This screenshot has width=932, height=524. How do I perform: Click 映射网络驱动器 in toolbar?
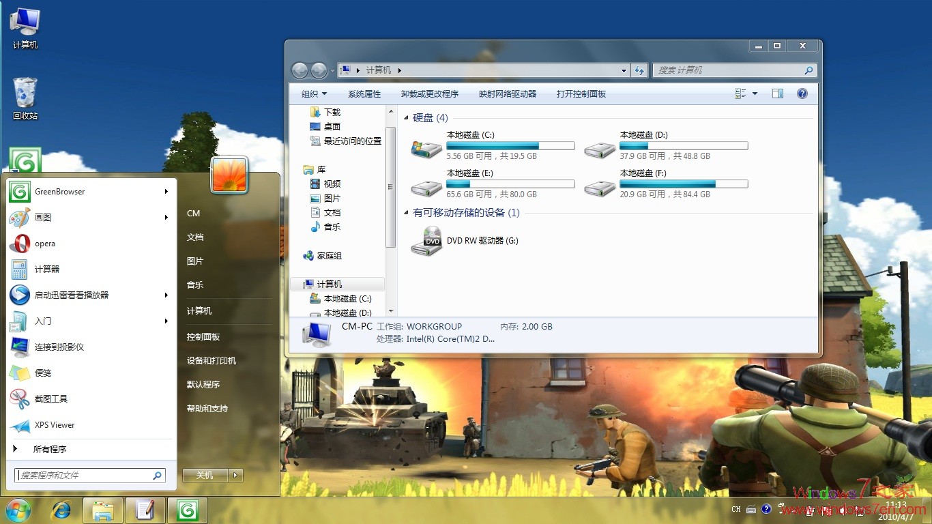508,94
